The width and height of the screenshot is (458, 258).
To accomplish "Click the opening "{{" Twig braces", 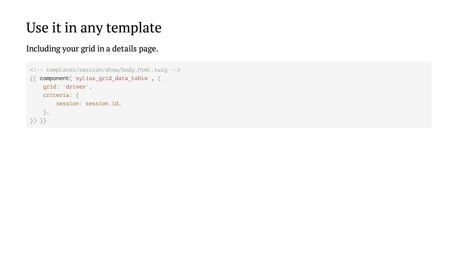I will [33, 79].
